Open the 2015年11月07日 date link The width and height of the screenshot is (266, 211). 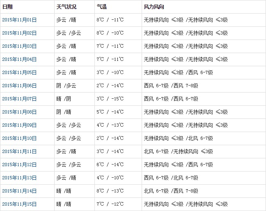coord(19,99)
